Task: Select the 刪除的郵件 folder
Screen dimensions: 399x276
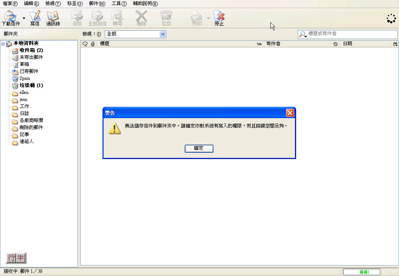Action: click(x=31, y=127)
